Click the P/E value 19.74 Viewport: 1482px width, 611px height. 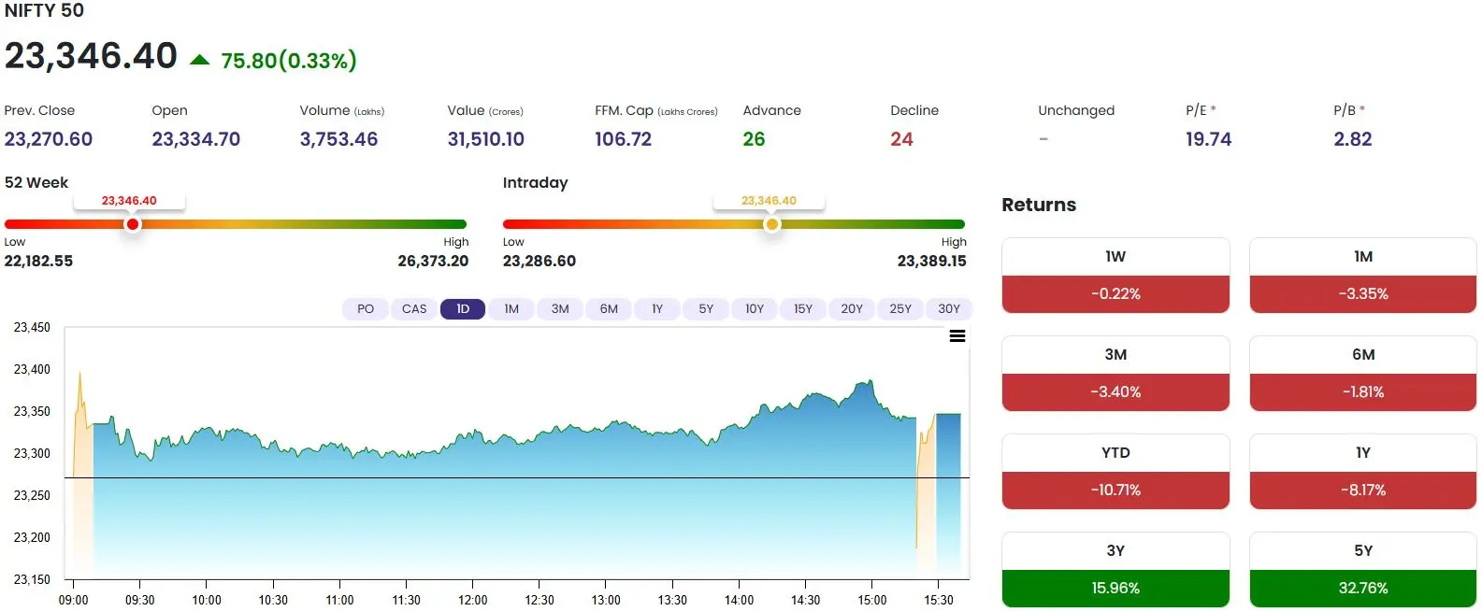pos(1209,139)
